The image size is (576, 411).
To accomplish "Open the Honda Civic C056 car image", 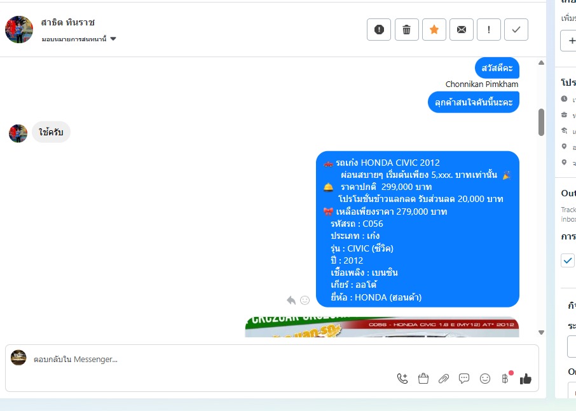I will pyautogui.click(x=382, y=327).
